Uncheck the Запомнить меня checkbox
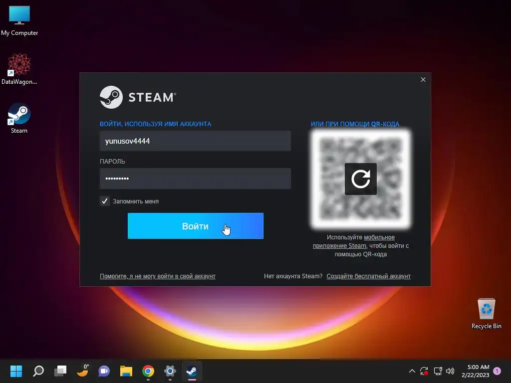Screen dimensions: 511x383 point(105,201)
